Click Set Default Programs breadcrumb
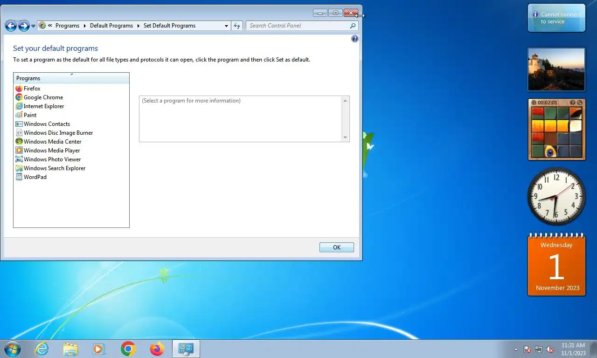The width and height of the screenshot is (597, 358). (x=169, y=26)
